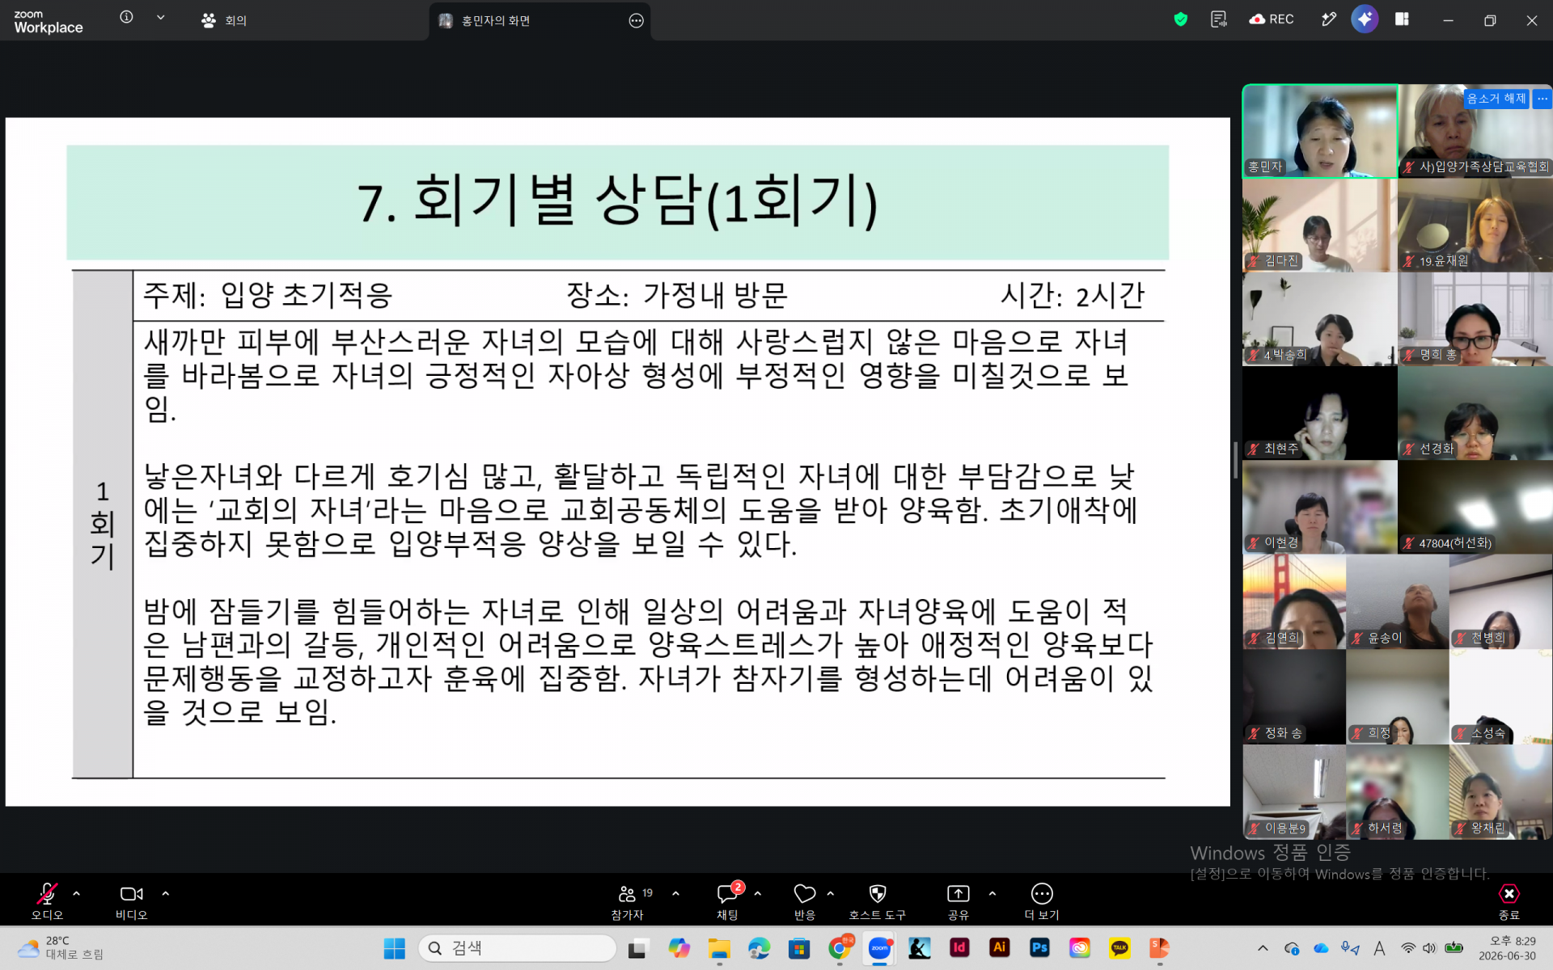1553x970 pixels.
Task: Switch to the 회의 tab
Action: click(x=224, y=20)
